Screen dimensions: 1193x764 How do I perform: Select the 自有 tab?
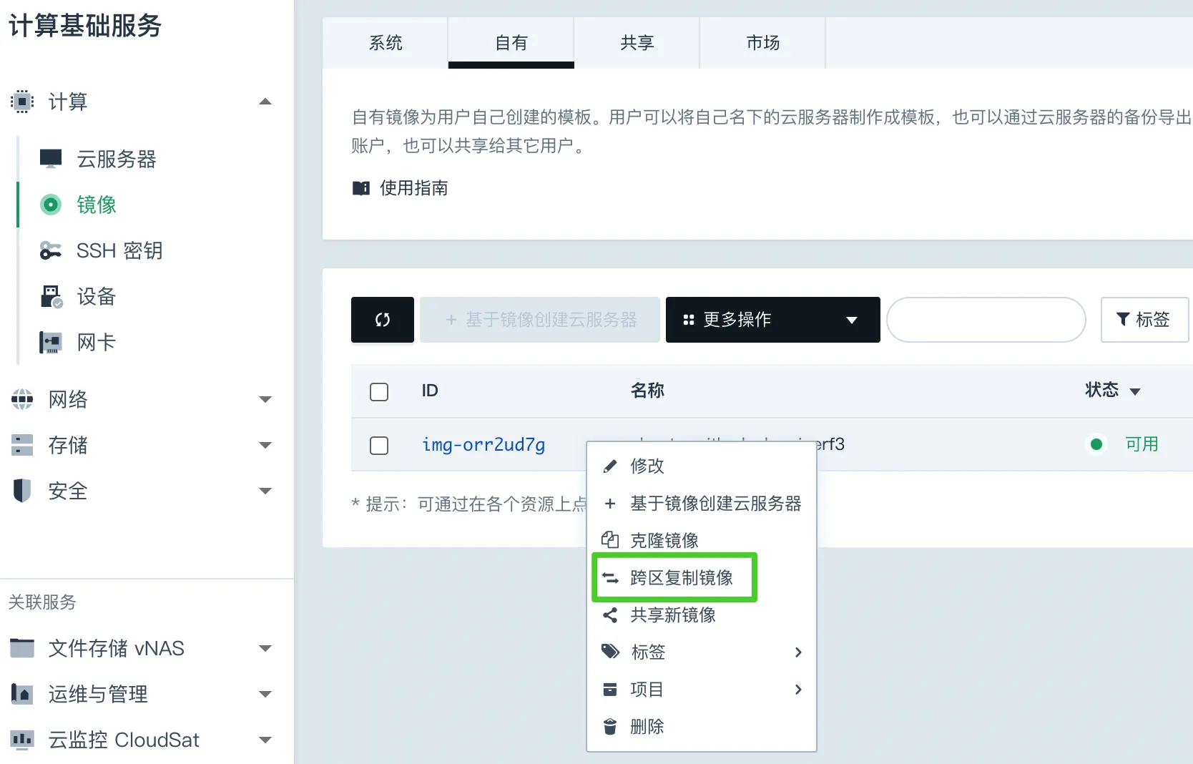tap(511, 43)
